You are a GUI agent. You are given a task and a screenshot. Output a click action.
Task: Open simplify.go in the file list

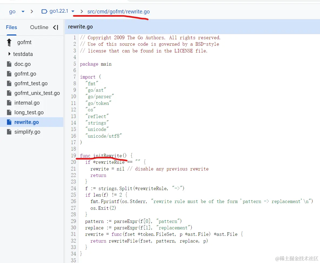(x=27, y=132)
